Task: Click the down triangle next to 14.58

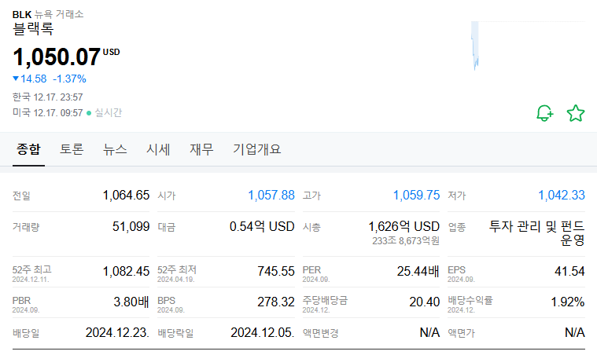Action: (16, 79)
